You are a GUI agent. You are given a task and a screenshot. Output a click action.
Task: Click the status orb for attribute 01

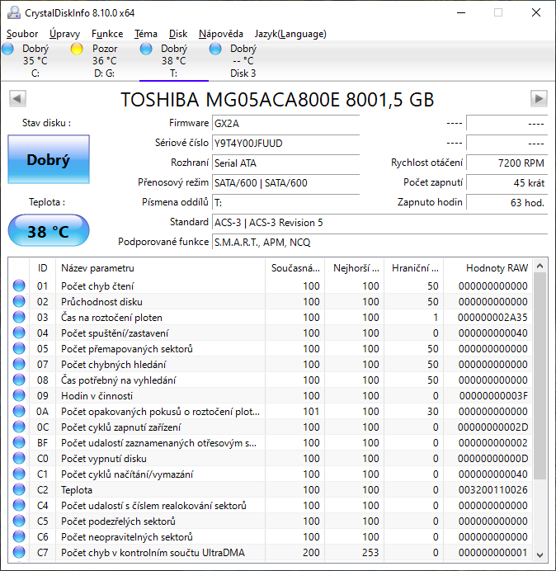coord(19,286)
